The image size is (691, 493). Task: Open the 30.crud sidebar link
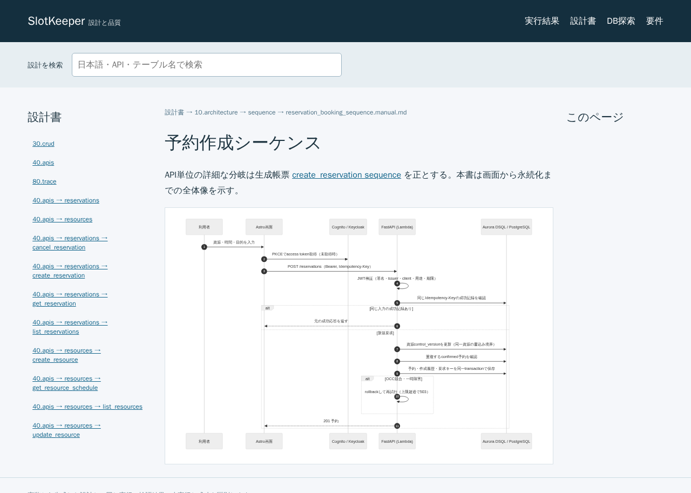43,144
